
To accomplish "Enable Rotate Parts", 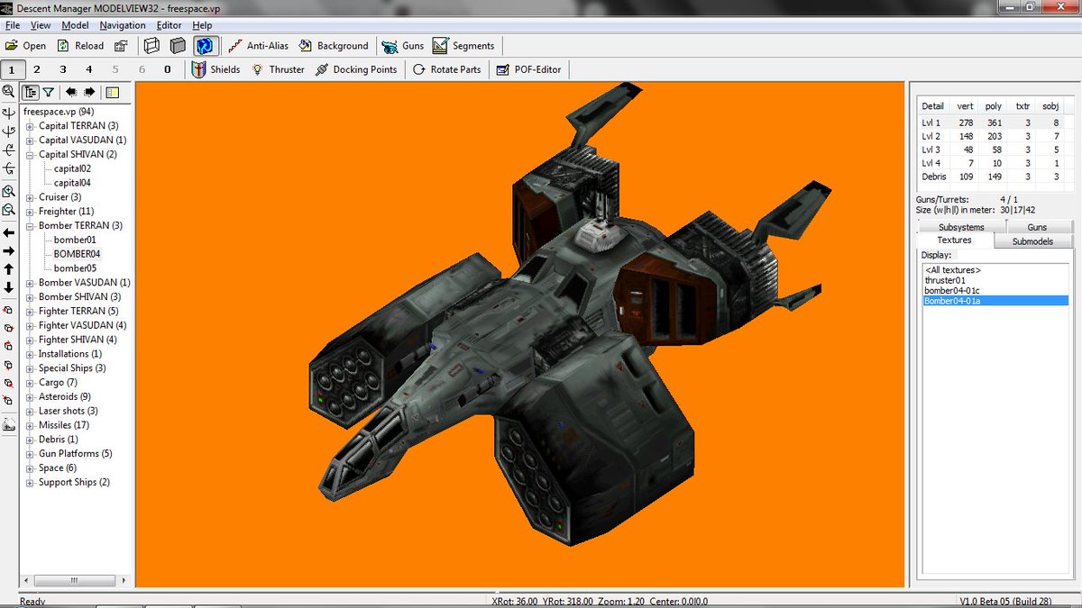I will pos(446,69).
